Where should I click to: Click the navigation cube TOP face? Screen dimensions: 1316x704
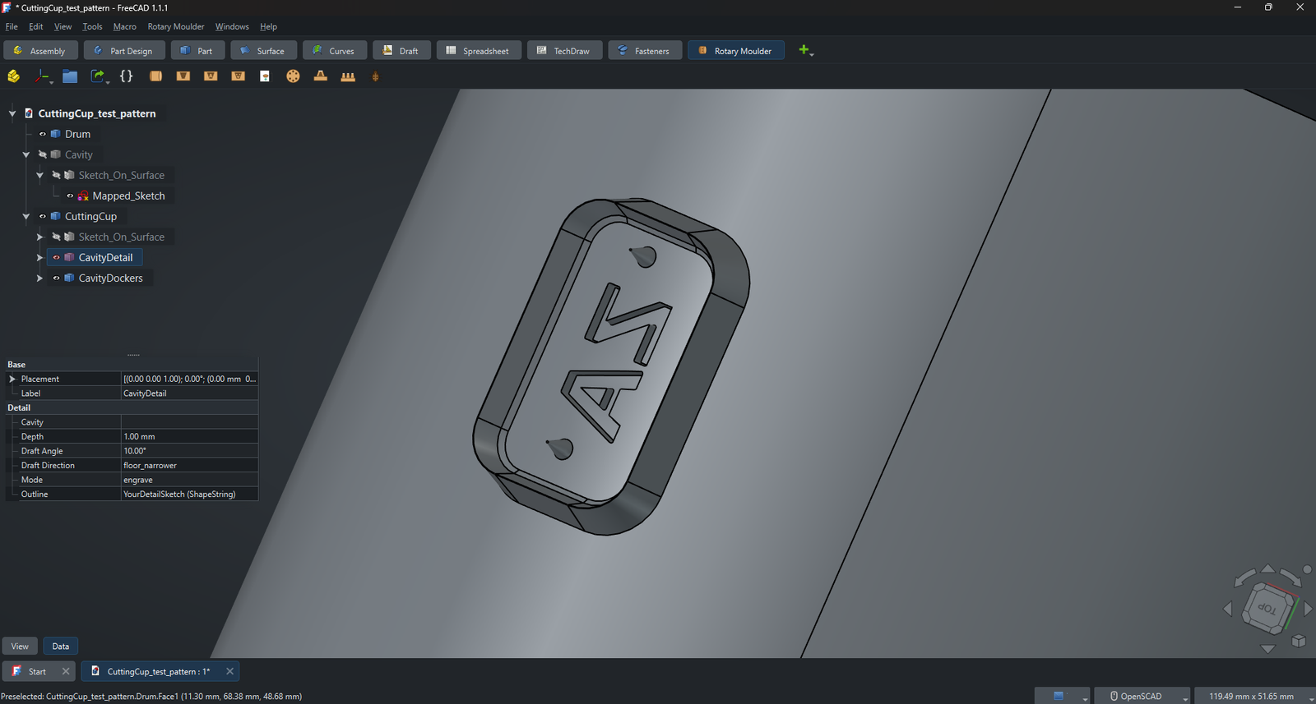1267,609
